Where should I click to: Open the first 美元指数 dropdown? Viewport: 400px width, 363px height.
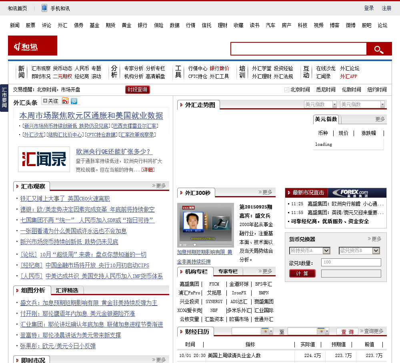point(320,105)
